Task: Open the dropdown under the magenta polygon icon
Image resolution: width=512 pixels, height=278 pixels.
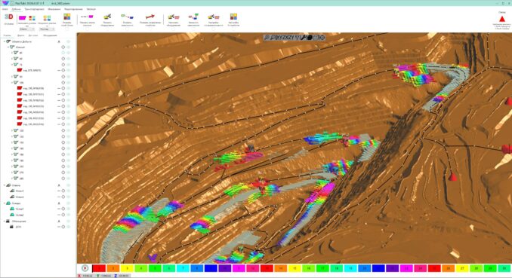Action: tap(26, 29)
